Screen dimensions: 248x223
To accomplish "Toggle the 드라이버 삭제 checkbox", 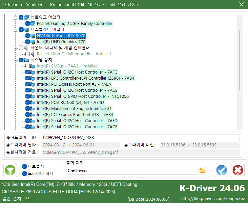I will click(24, 173).
